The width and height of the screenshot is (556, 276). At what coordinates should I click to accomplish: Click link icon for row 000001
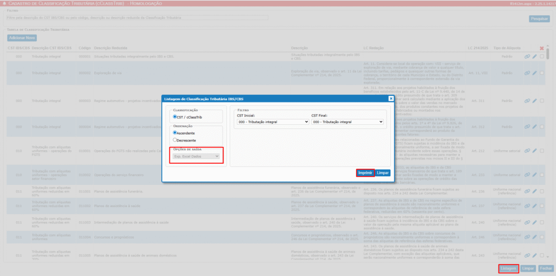point(527,57)
